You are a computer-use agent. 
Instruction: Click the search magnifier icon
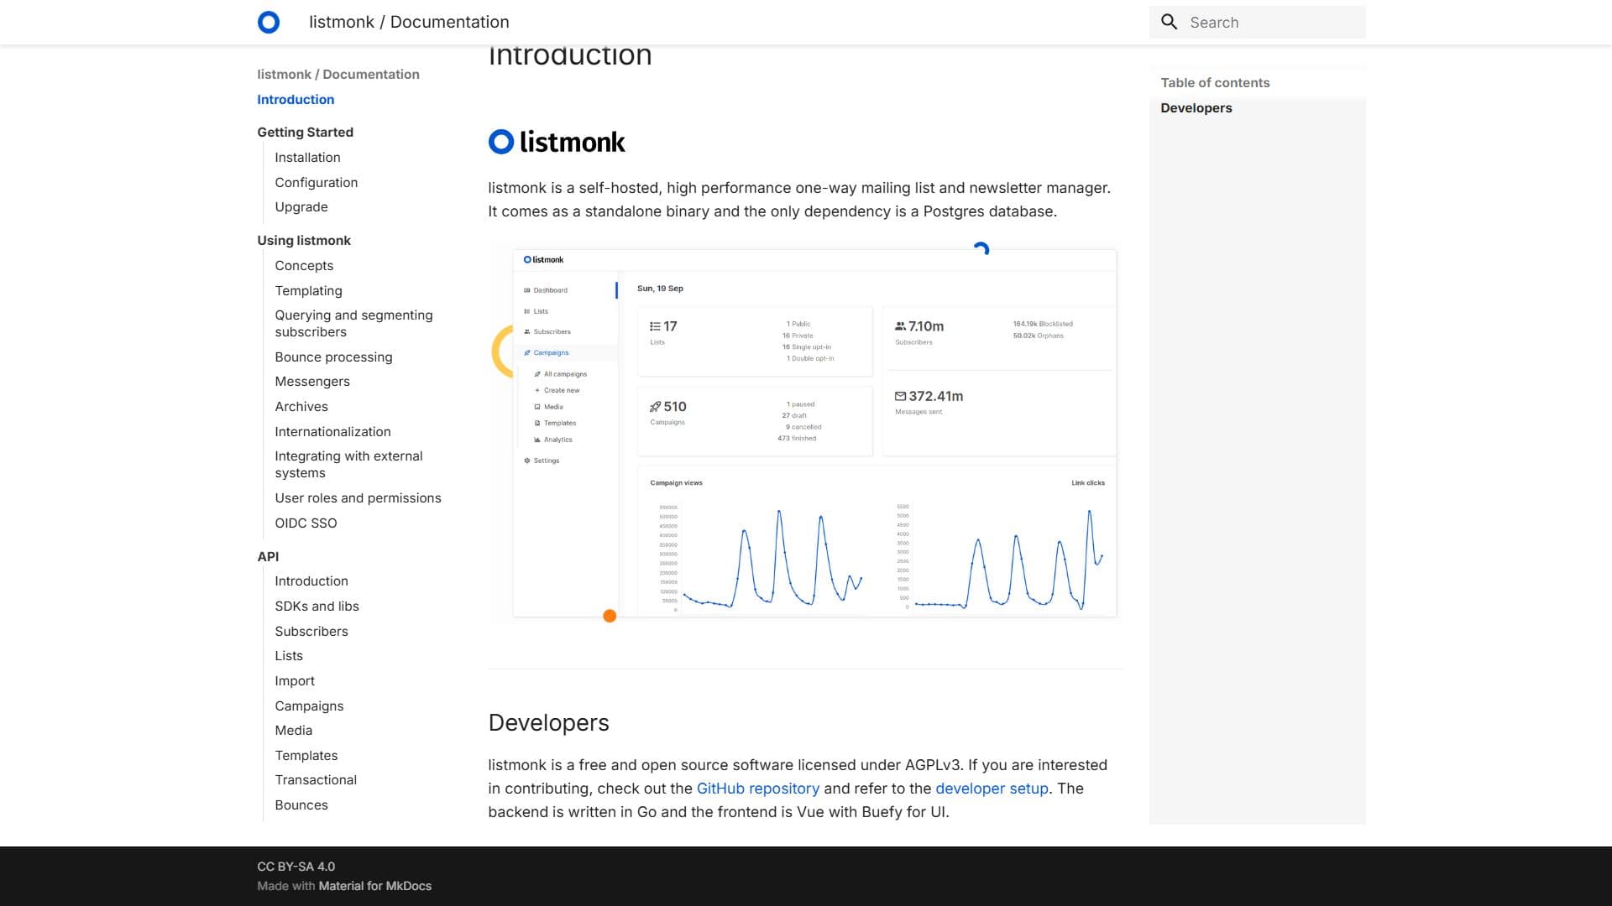pos(1170,22)
